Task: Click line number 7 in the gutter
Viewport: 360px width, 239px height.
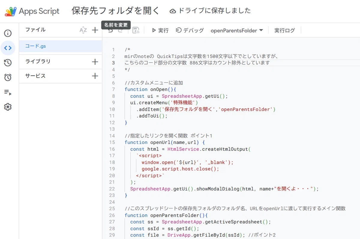Action: pos(113,89)
